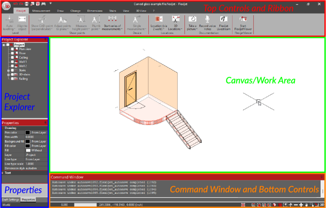Click zoom extents icon in status bar
Image resolution: width=326 pixels, height=208 pixels.
(285, 205)
